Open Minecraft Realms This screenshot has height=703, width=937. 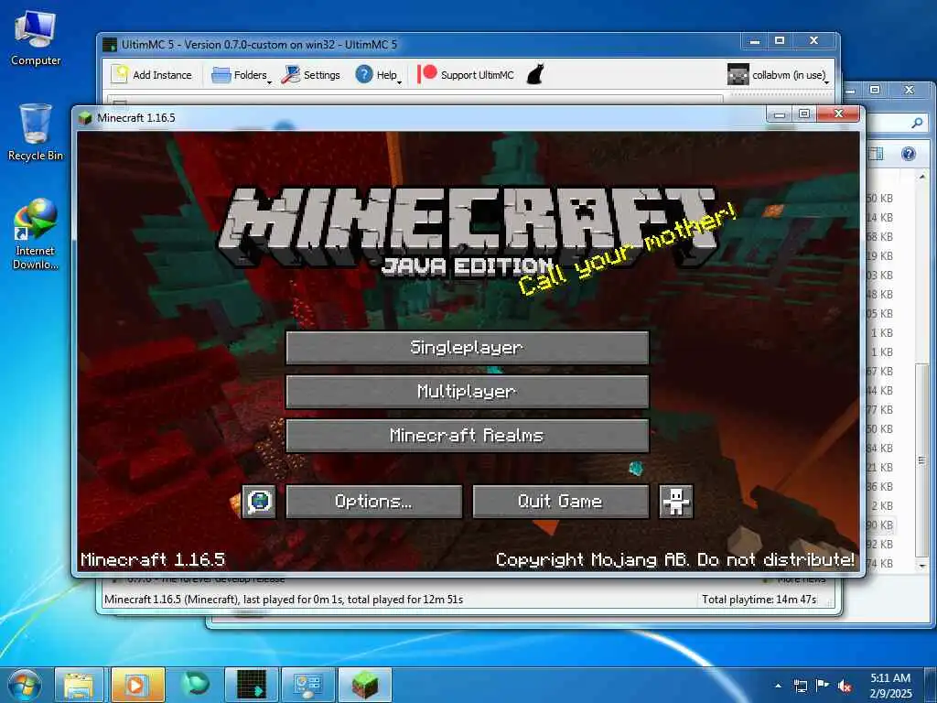[467, 435]
